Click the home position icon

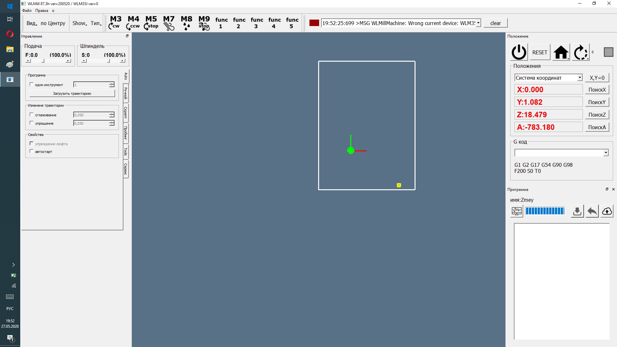click(x=561, y=52)
